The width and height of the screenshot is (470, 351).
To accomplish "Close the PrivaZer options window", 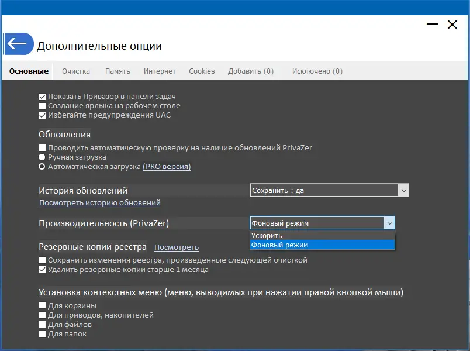I will click(452, 25).
